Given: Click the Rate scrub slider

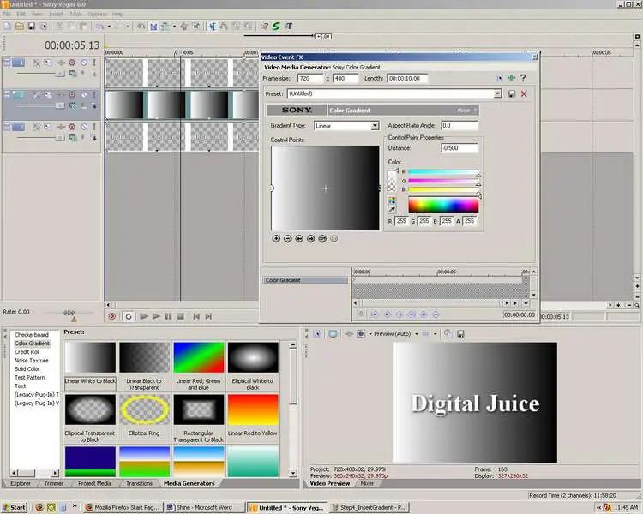Looking at the screenshot, I should point(68,313).
